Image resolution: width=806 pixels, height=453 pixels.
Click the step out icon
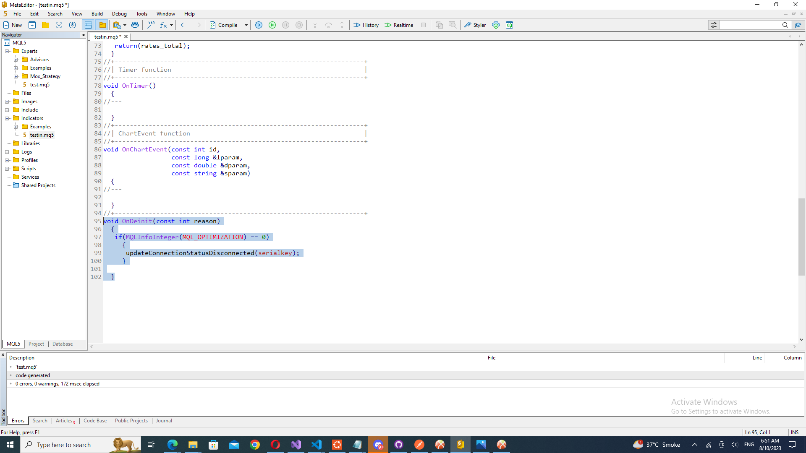(342, 25)
